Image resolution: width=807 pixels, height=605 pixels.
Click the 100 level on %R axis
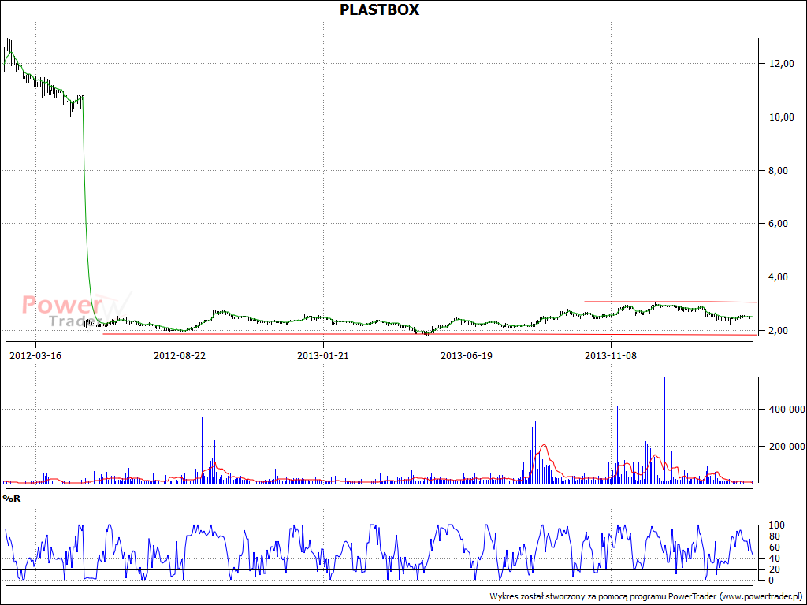coord(776,525)
